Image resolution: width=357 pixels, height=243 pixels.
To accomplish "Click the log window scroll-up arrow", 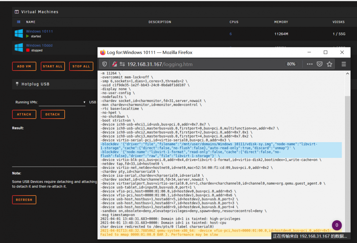I will [347, 73].
